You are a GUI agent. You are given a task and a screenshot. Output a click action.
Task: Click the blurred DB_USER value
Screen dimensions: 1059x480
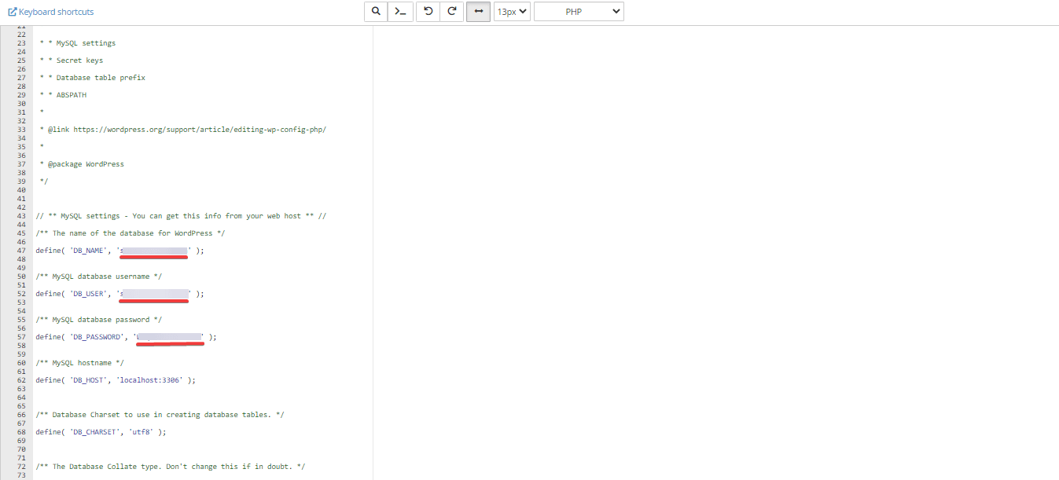click(x=154, y=294)
